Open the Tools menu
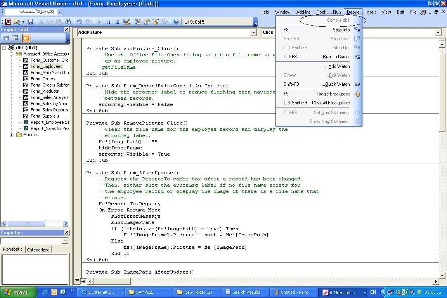The image size is (447, 298). coord(322,12)
